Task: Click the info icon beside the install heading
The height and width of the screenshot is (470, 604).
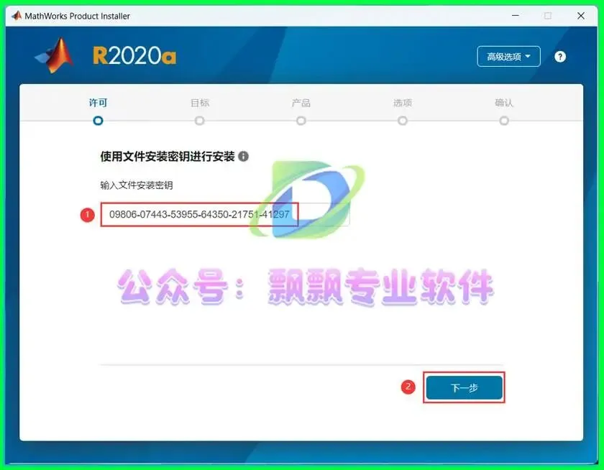Action: [x=243, y=156]
